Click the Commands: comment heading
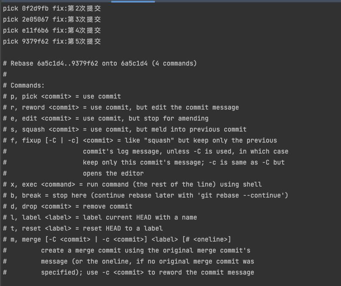This screenshot has width=341, height=286. (27, 85)
